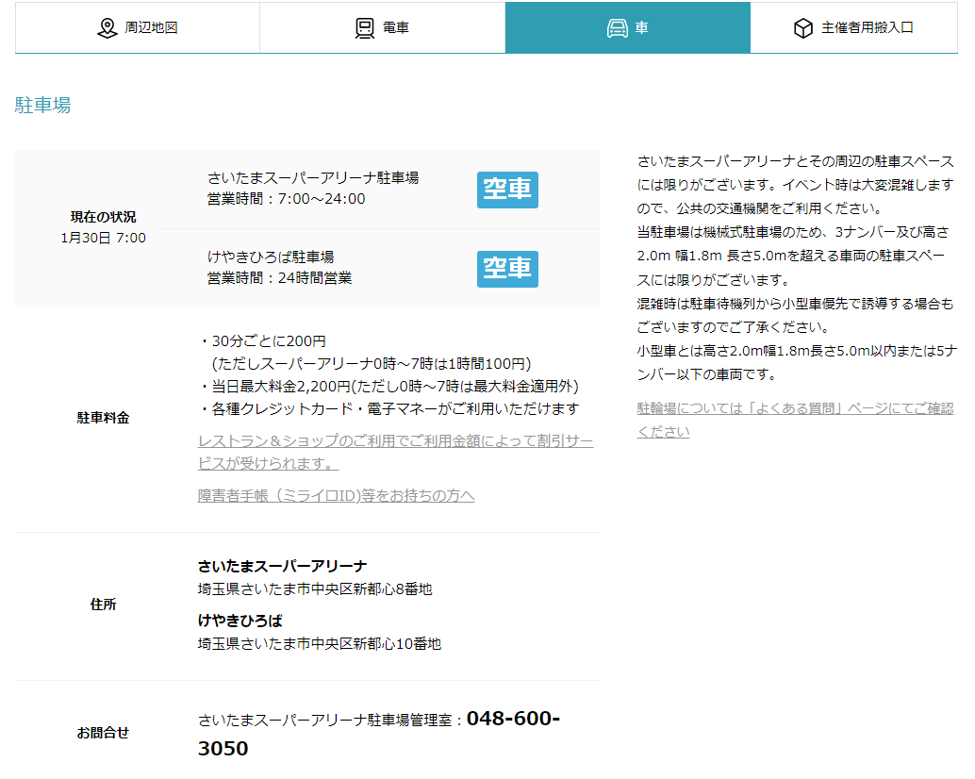Click 各種クレジットカード・電子マネー line
The height and width of the screenshot is (779, 975).
[389, 408]
